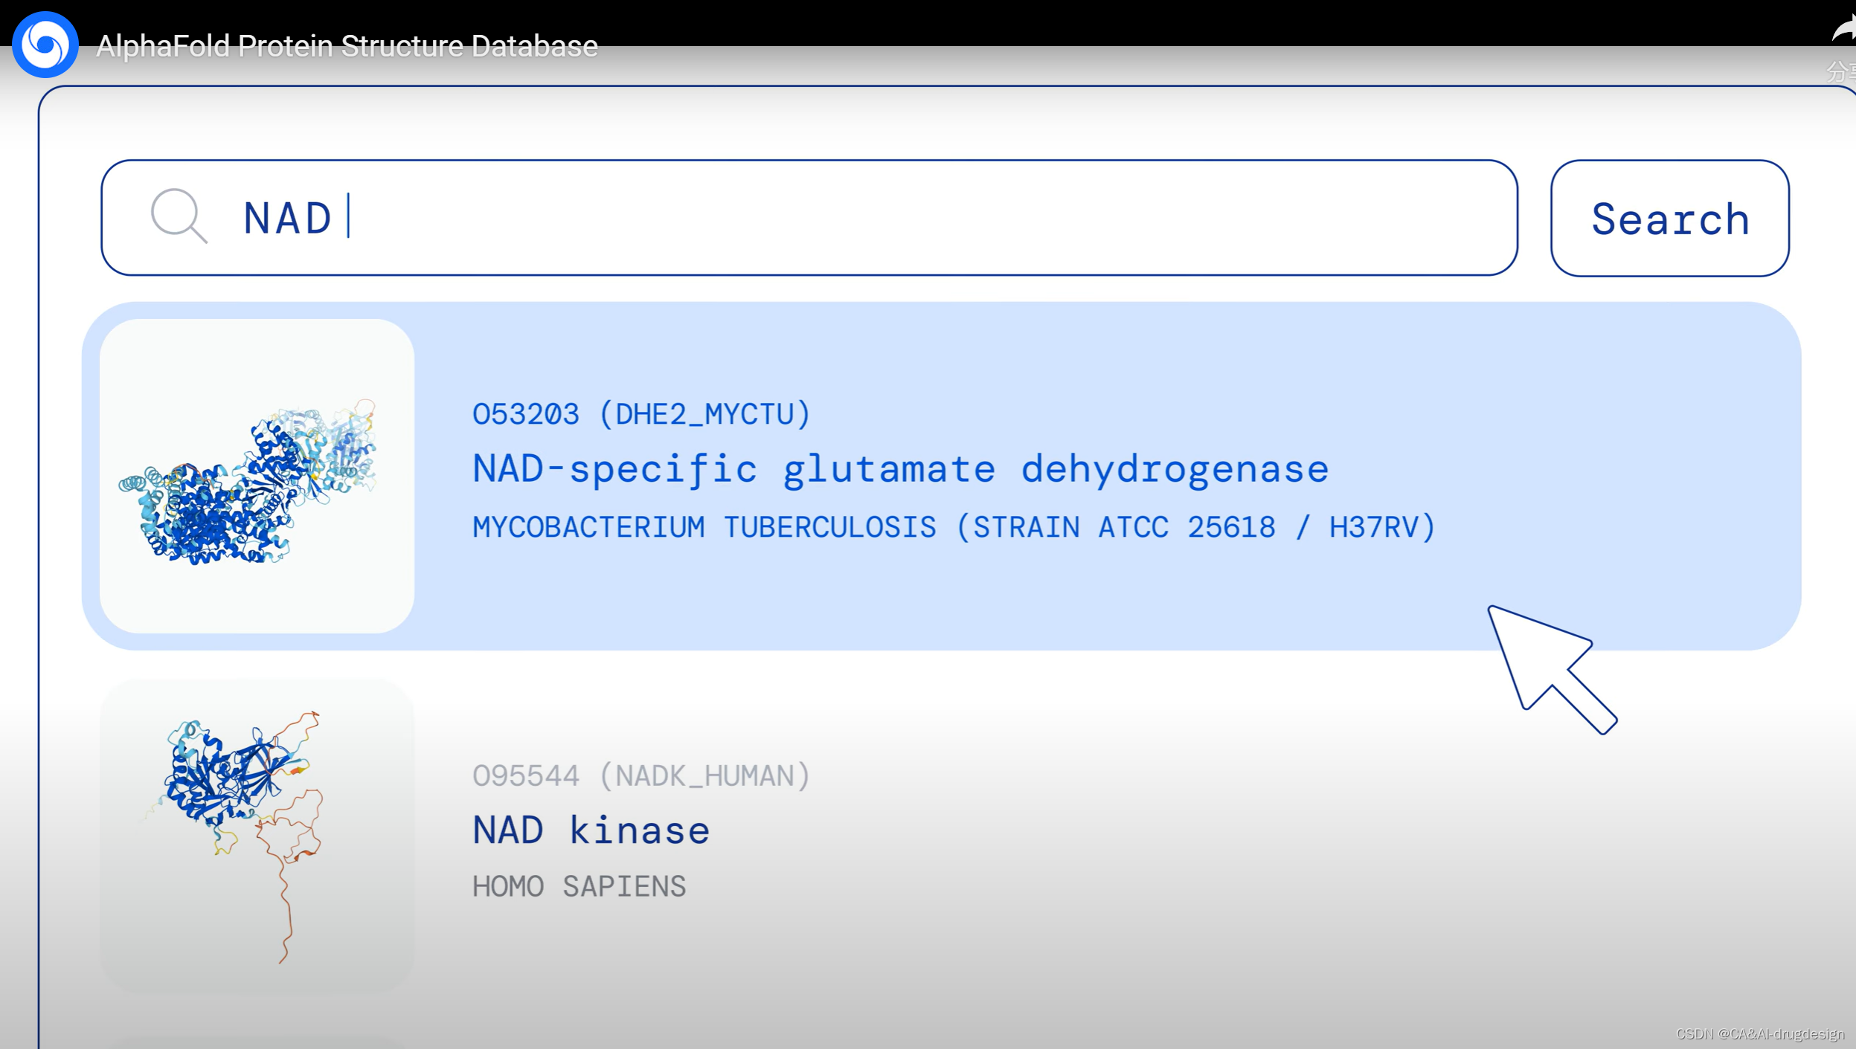Click AlphaFold Protein Structure Database title

click(347, 45)
